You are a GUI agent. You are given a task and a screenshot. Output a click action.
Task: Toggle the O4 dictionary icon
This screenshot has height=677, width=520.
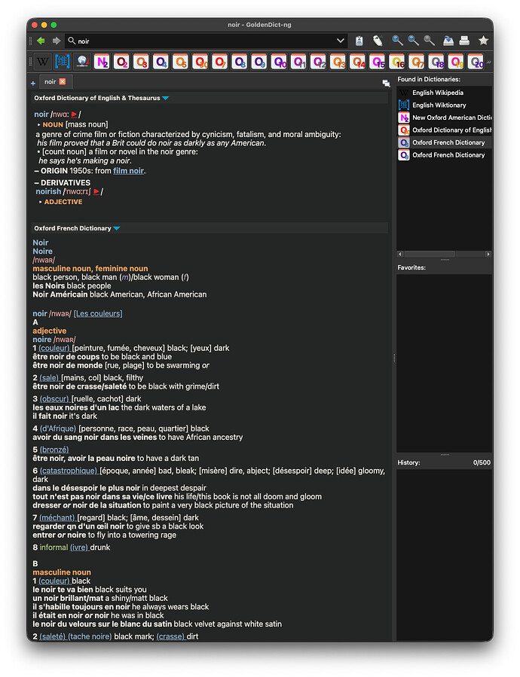[161, 62]
